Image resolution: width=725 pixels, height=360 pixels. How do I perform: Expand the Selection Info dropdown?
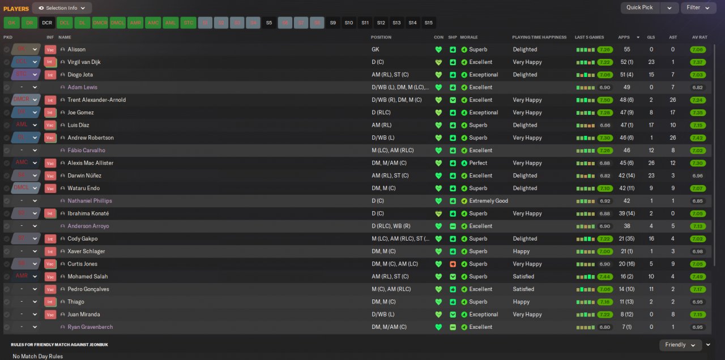coord(62,8)
